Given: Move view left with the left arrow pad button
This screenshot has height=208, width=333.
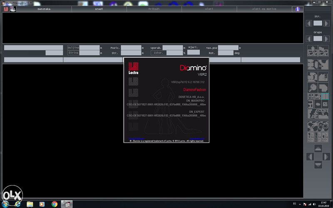Looking at the screenshot, I should click(310, 157).
